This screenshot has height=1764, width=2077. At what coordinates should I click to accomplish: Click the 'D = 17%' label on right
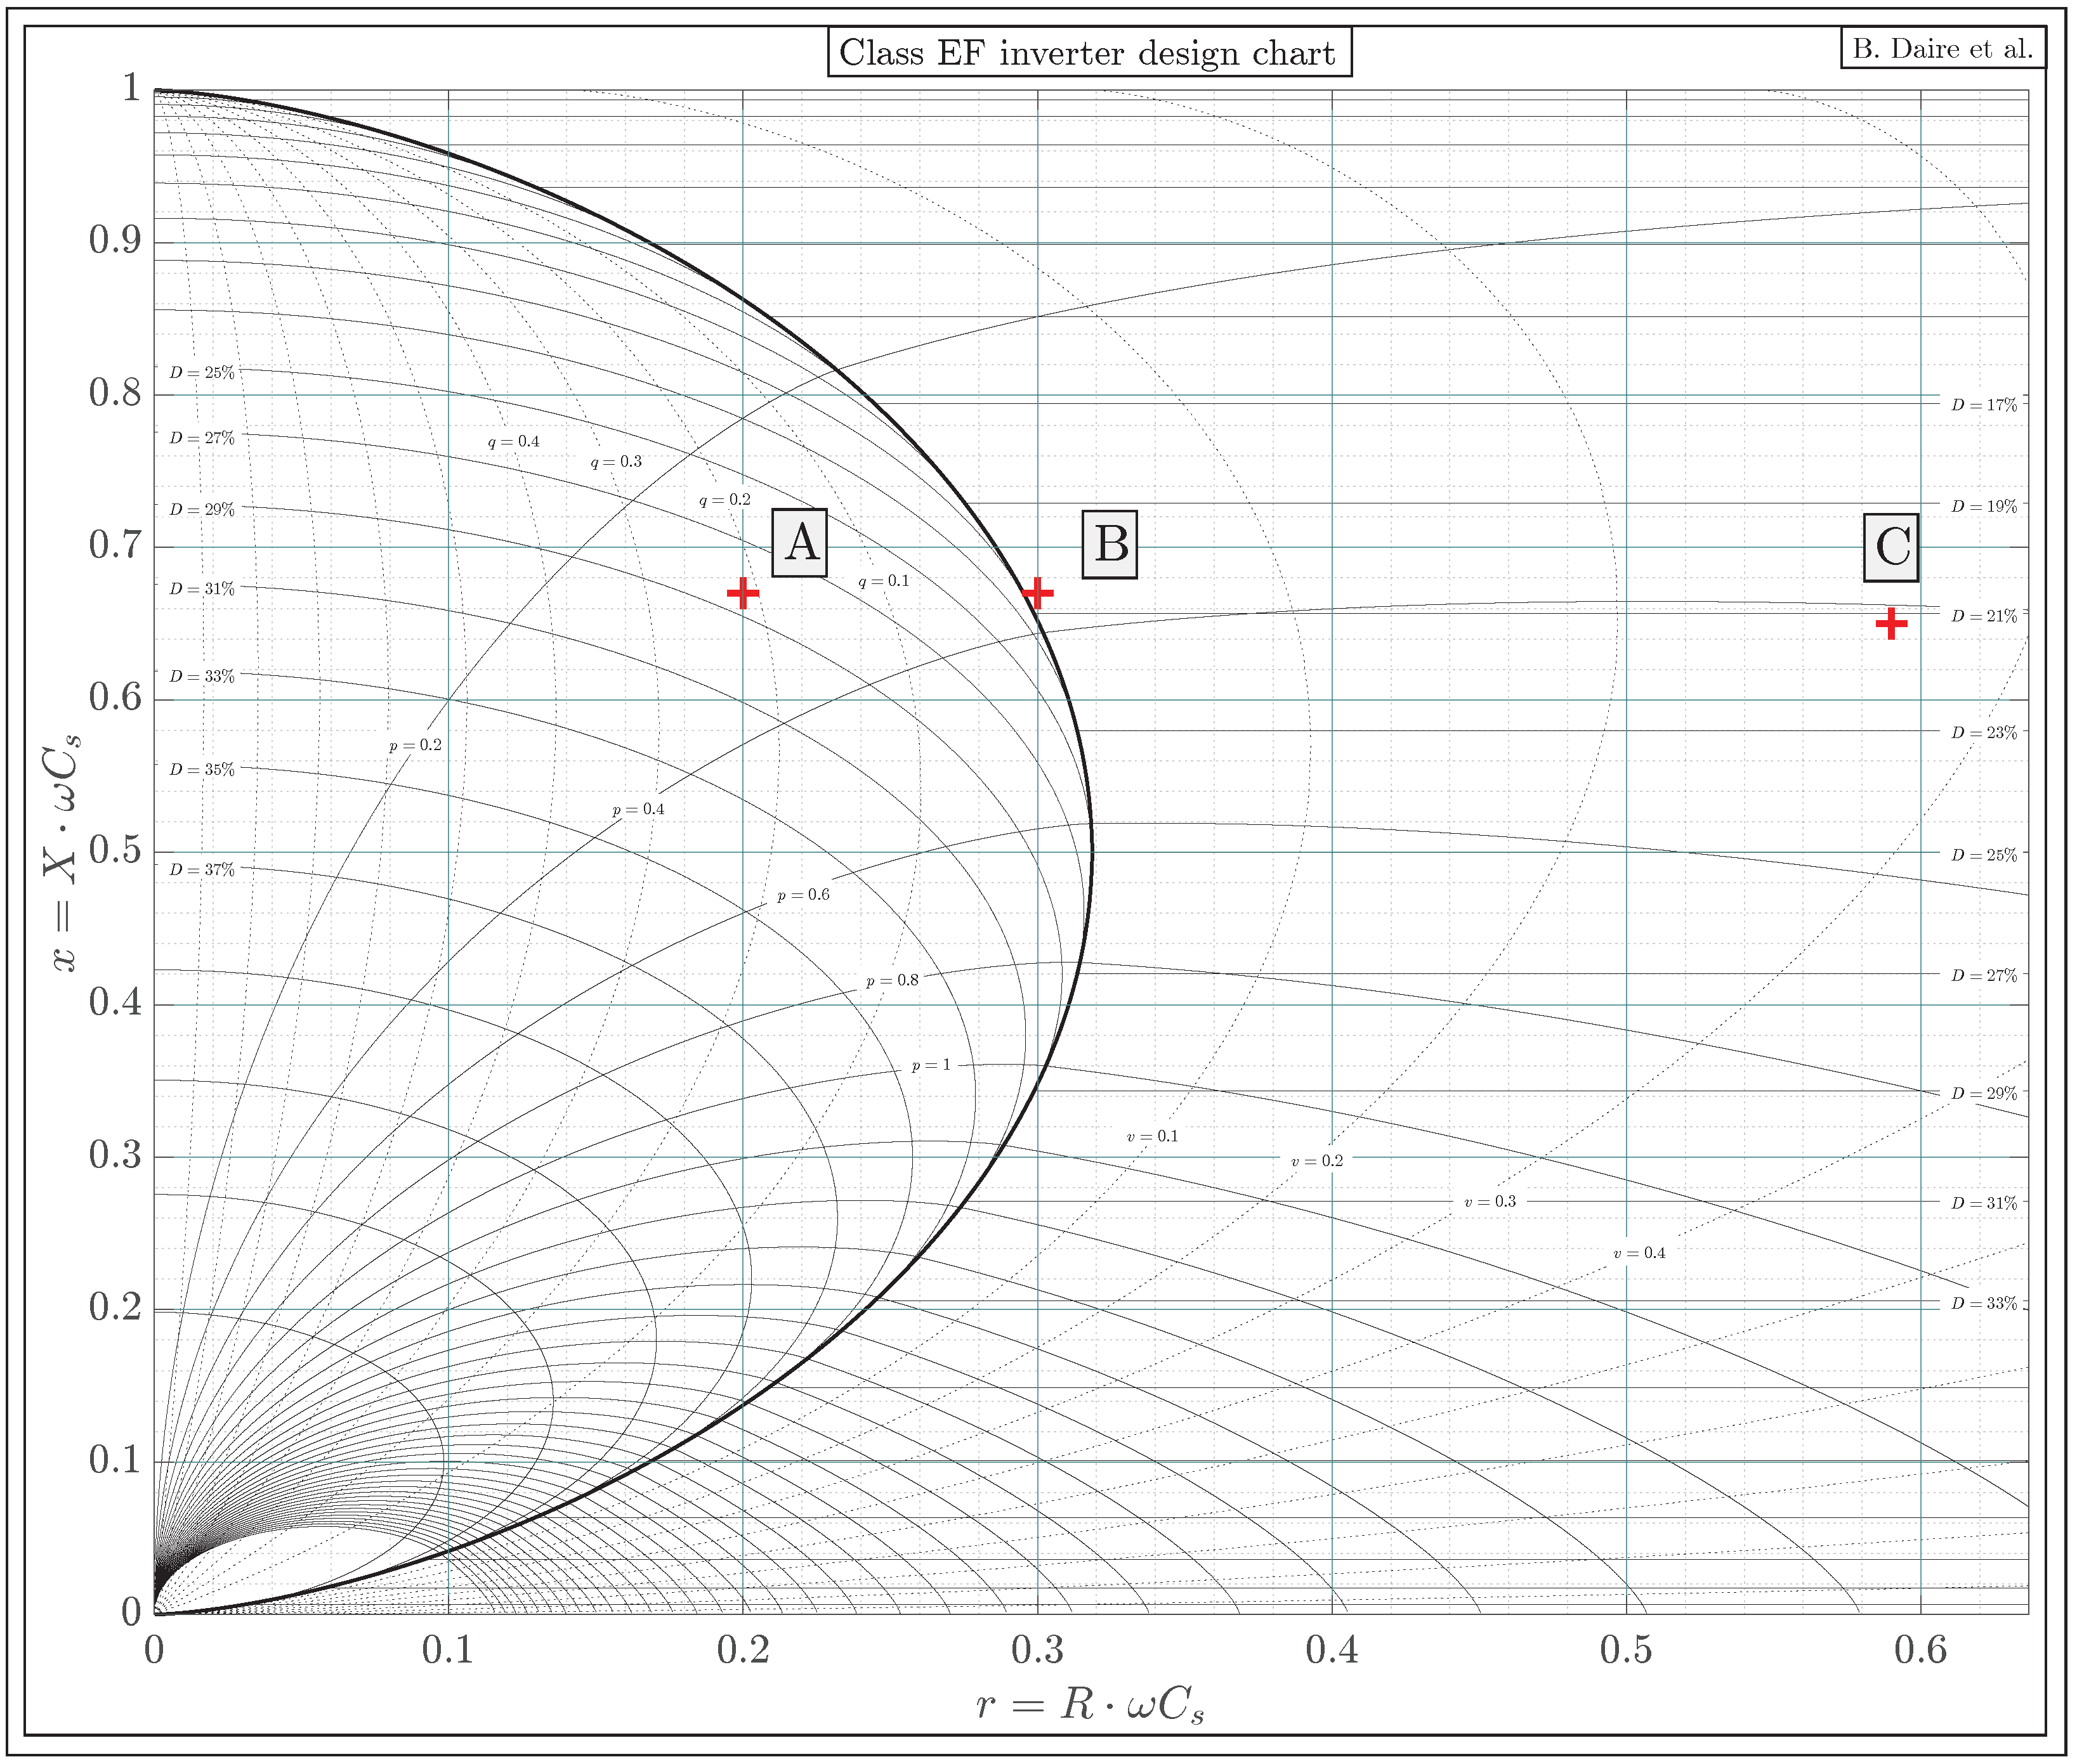[x=1984, y=405]
